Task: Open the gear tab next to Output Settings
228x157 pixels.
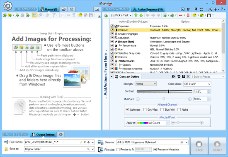Action: (61, 135)
